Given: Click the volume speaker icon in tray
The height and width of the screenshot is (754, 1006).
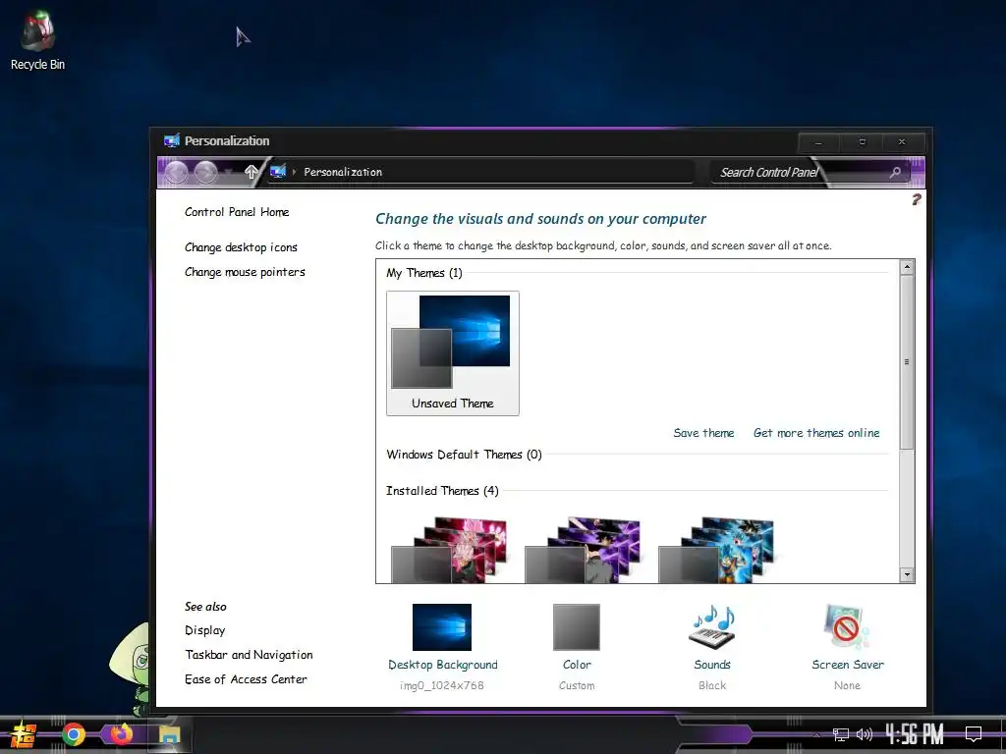Looking at the screenshot, I should coord(865,734).
